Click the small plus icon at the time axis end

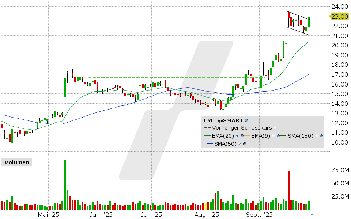point(312,214)
